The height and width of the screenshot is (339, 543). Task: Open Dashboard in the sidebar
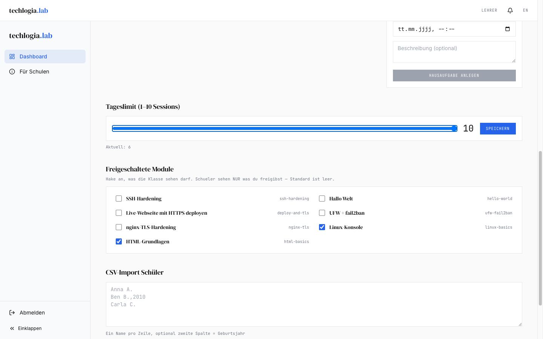[45, 56]
